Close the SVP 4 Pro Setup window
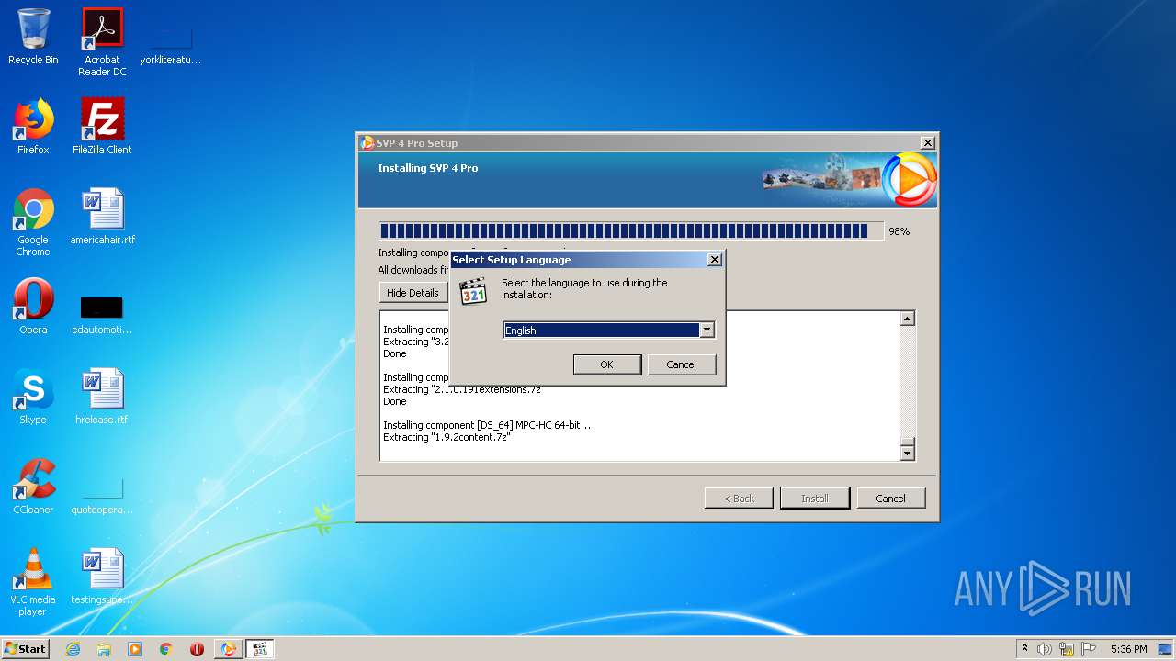 pos(928,143)
